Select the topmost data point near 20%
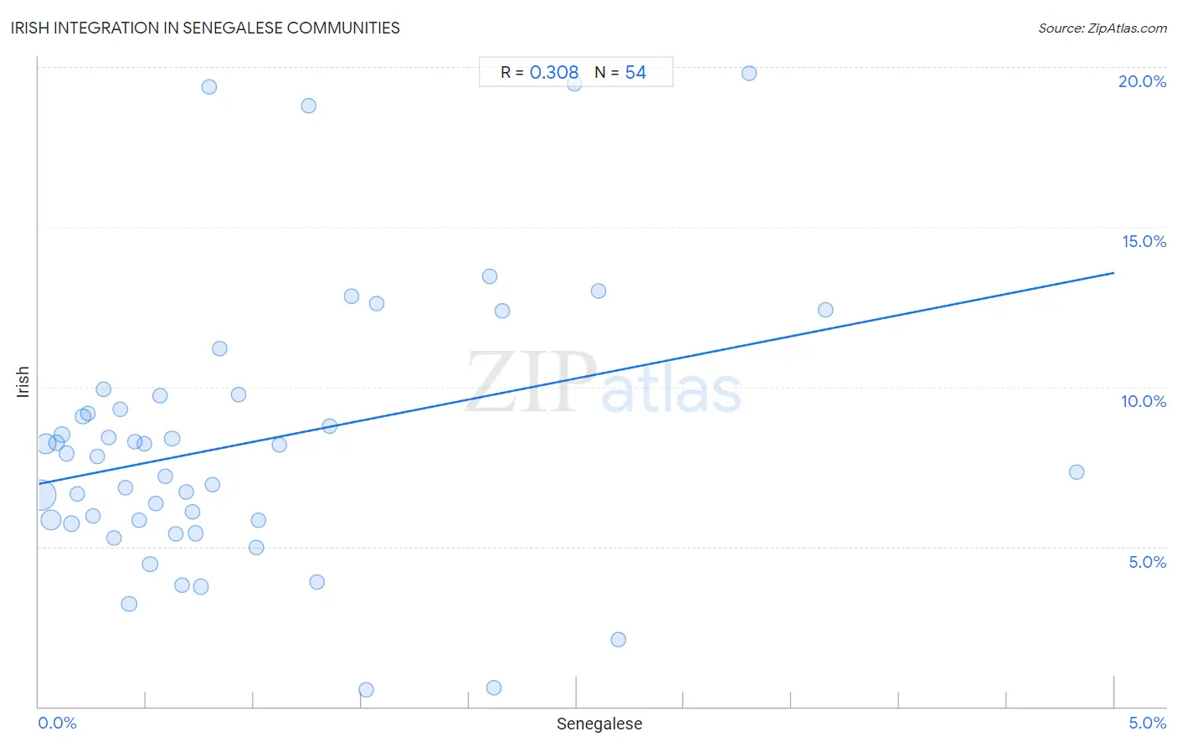Screen dimensions: 1177x747 (749, 74)
